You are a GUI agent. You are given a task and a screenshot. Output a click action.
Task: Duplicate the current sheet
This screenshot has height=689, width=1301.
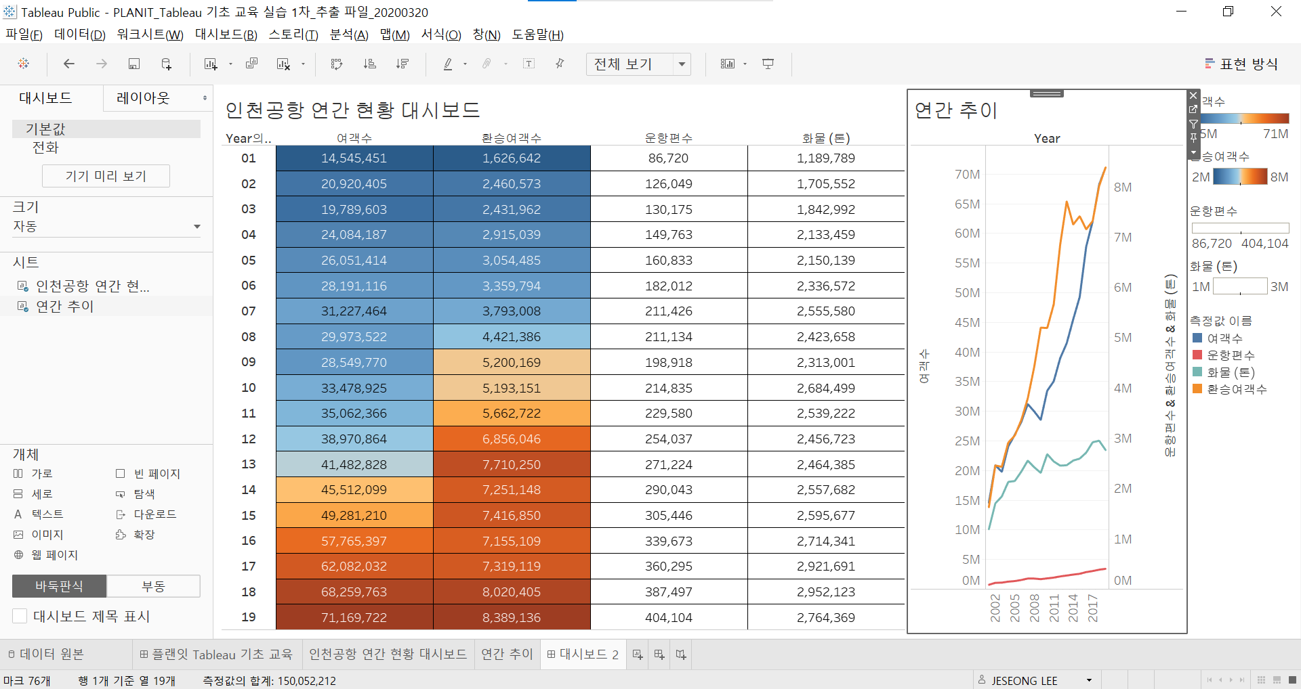coord(251,64)
